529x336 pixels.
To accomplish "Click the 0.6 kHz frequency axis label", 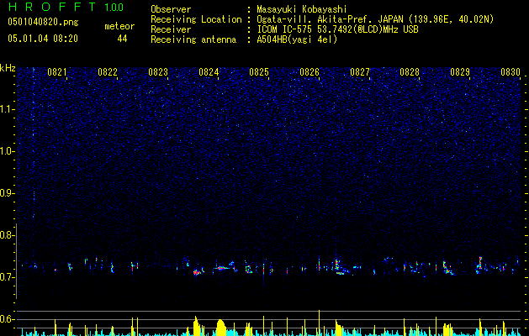I will tap(8, 319).
